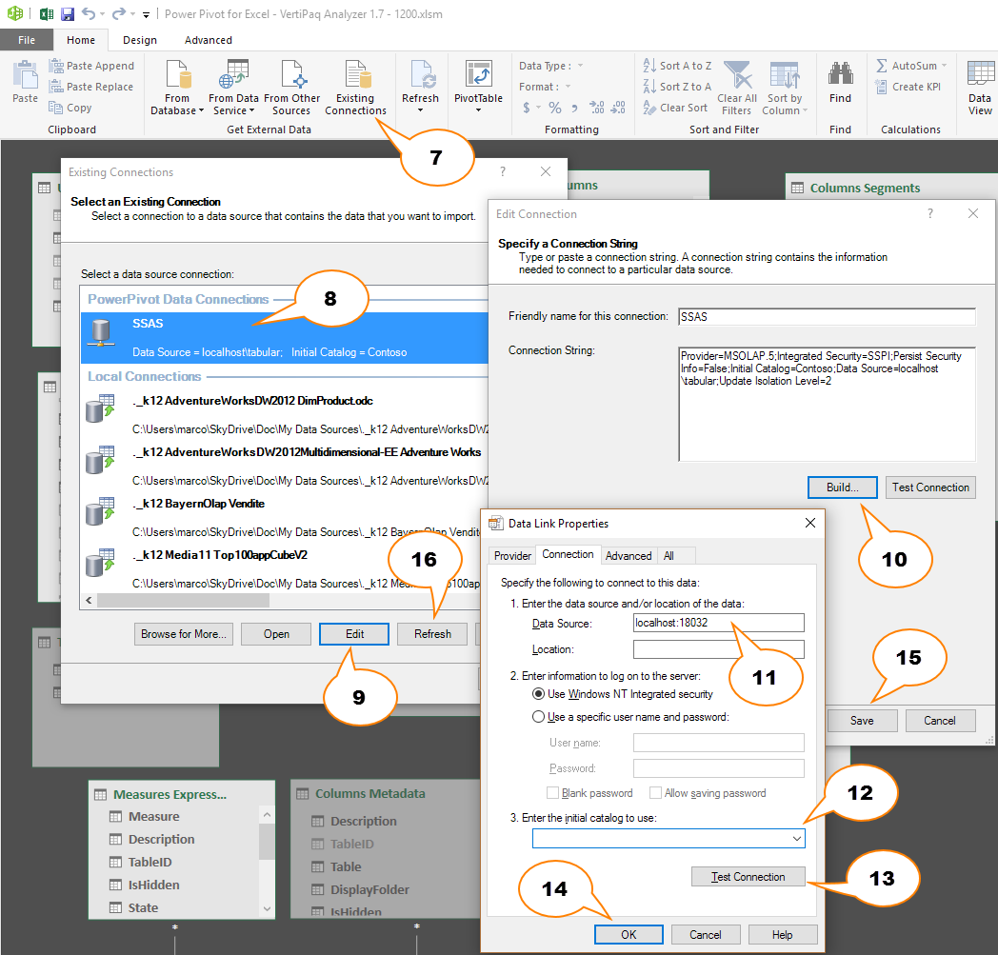Click Clear Sort in ribbon

(675, 108)
